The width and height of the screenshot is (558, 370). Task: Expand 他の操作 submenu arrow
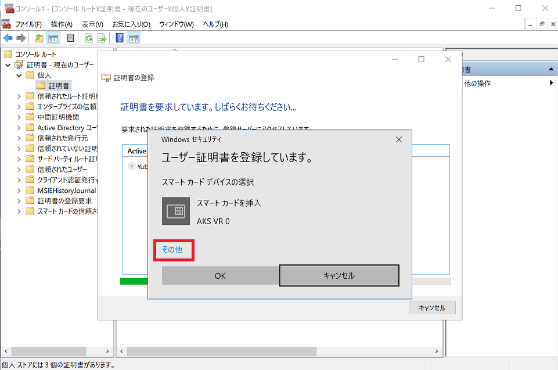(551, 83)
